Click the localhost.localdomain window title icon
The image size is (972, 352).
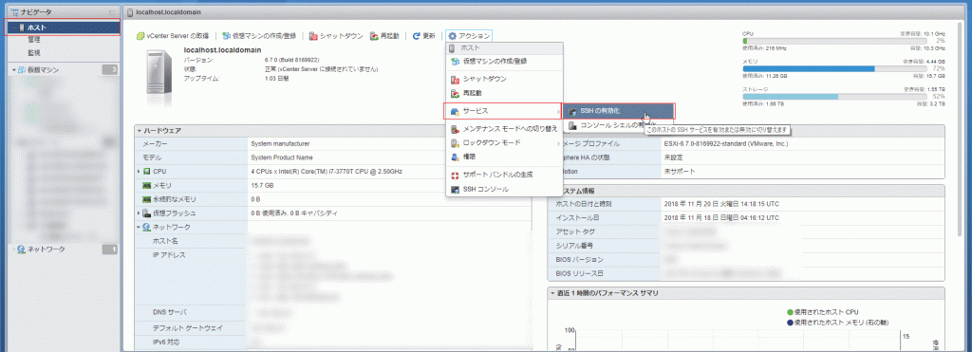point(130,12)
